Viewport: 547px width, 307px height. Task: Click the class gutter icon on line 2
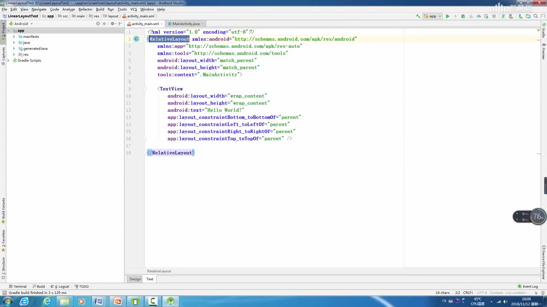click(x=136, y=39)
